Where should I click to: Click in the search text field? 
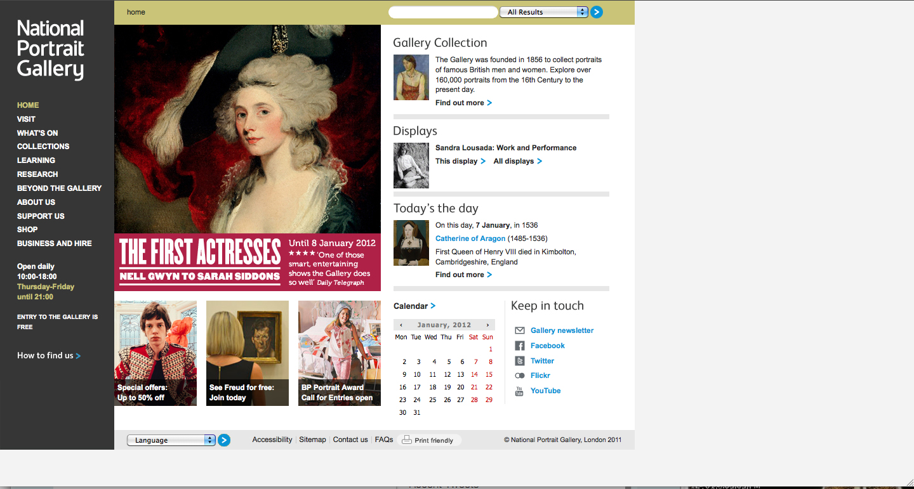tap(442, 12)
